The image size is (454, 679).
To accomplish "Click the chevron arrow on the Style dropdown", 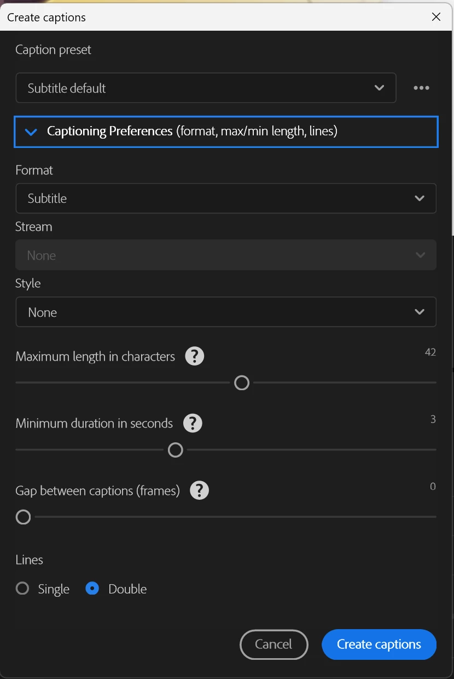I will [420, 312].
